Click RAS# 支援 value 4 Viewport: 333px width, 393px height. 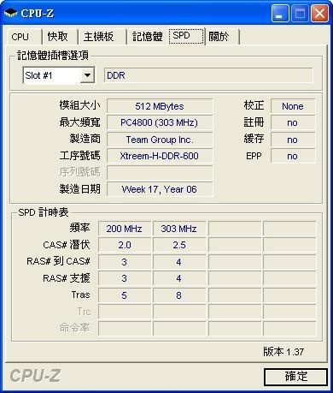coord(179,278)
